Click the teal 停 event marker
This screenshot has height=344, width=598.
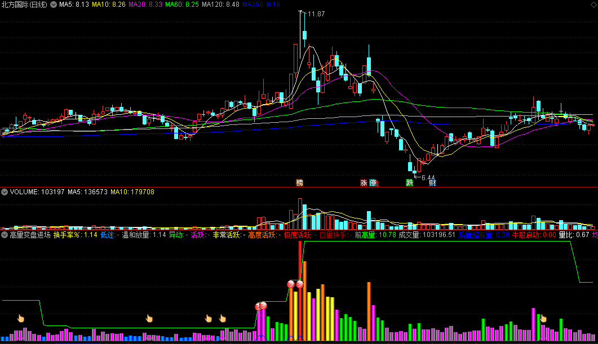373,183
